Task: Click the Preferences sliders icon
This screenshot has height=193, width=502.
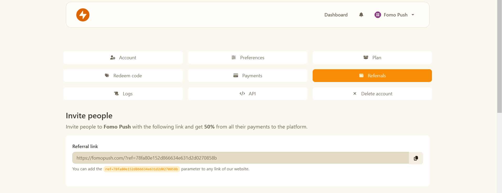Action: [x=234, y=57]
